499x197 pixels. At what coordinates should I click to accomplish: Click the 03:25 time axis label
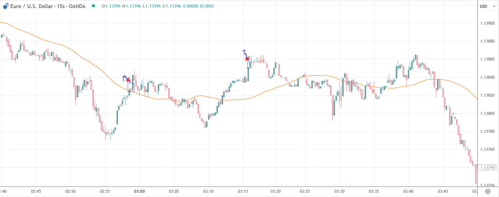(305, 191)
